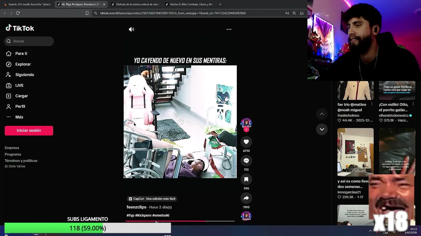
Task: Click the #emetsuki hashtag
Action: click(161, 215)
